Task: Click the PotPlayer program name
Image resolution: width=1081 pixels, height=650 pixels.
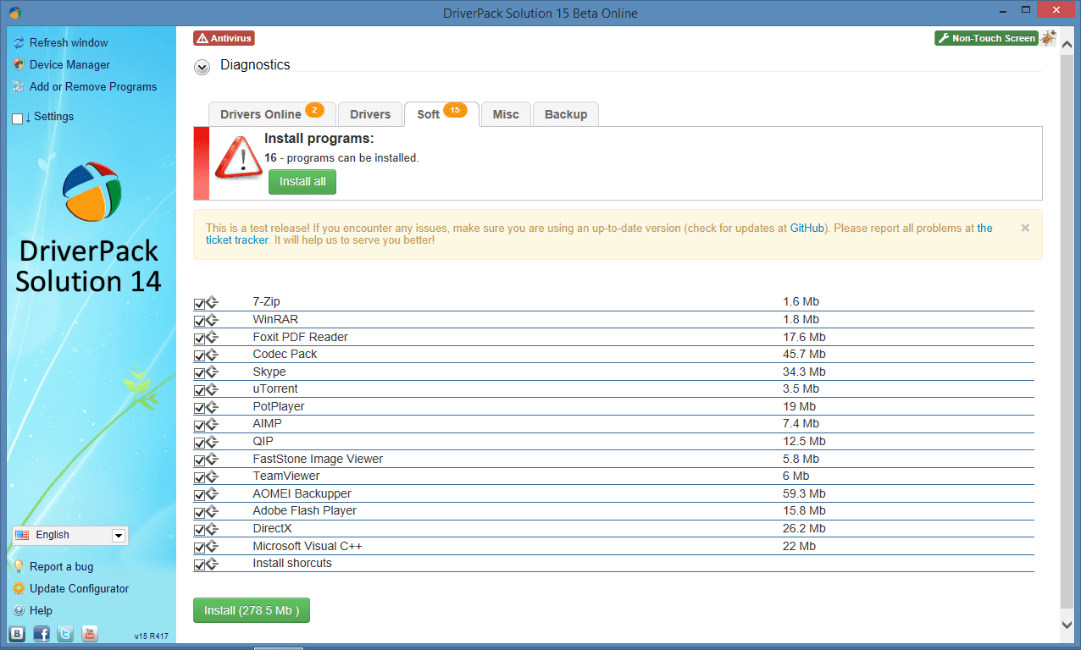Action: point(279,406)
